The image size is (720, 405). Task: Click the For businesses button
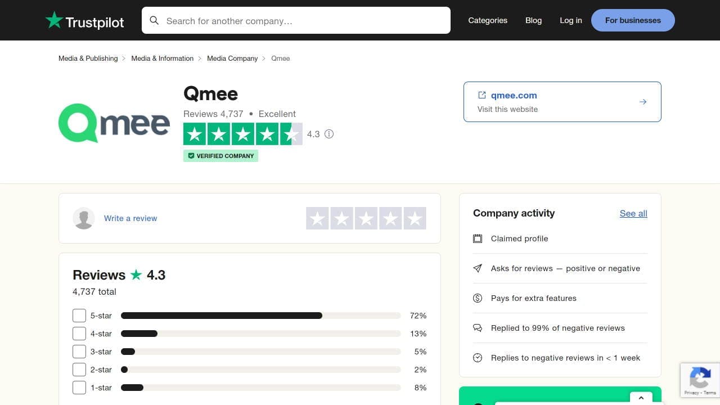(633, 20)
